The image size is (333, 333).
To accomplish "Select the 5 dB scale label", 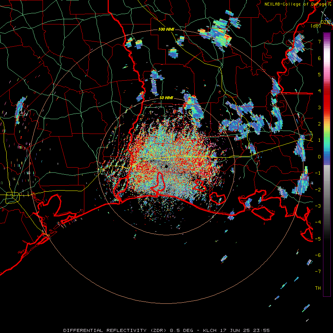I will click(x=319, y=74).
